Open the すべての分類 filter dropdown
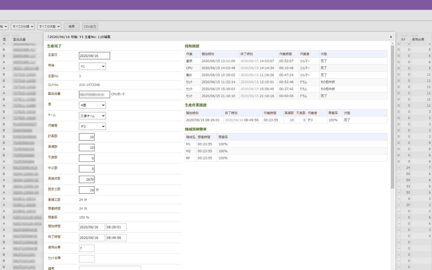The image size is (432, 270). tap(23, 26)
